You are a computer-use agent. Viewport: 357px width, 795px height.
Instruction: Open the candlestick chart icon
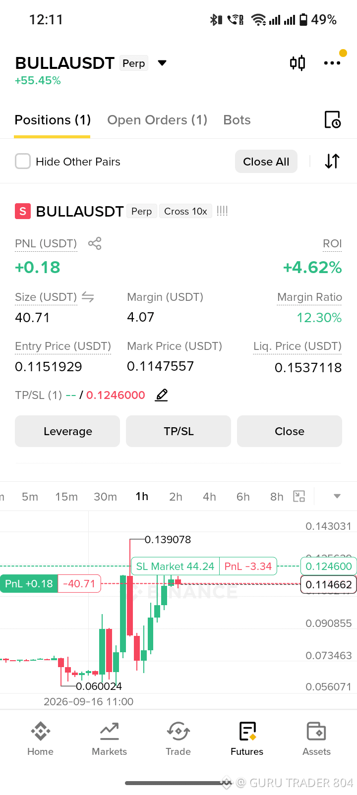(297, 63)
